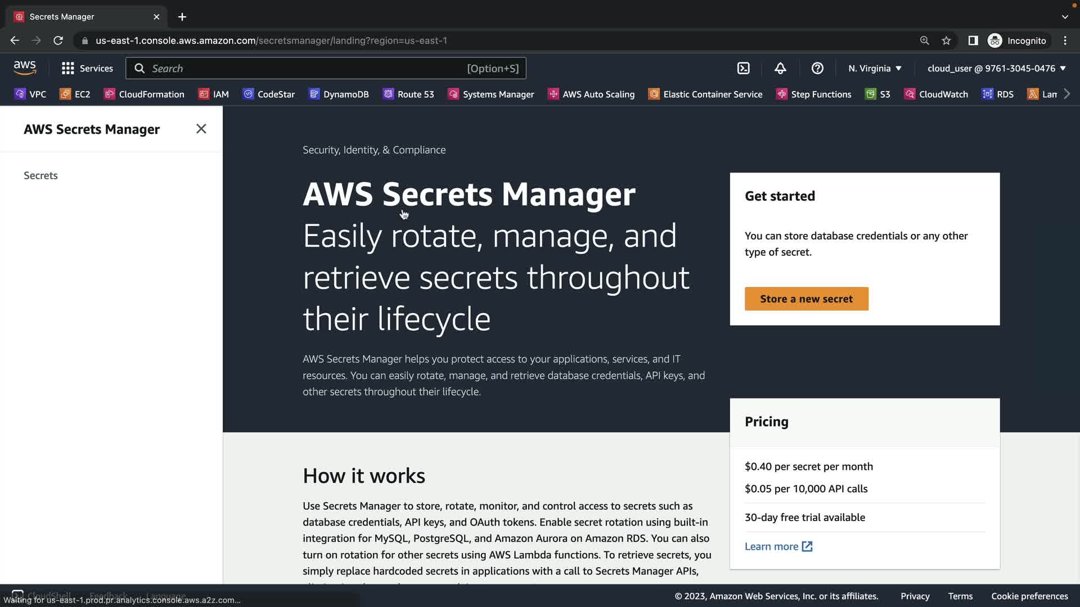Bookmark this page with the star icon
This screenshot has width=1080, height=607.
(x=946, y=40)
